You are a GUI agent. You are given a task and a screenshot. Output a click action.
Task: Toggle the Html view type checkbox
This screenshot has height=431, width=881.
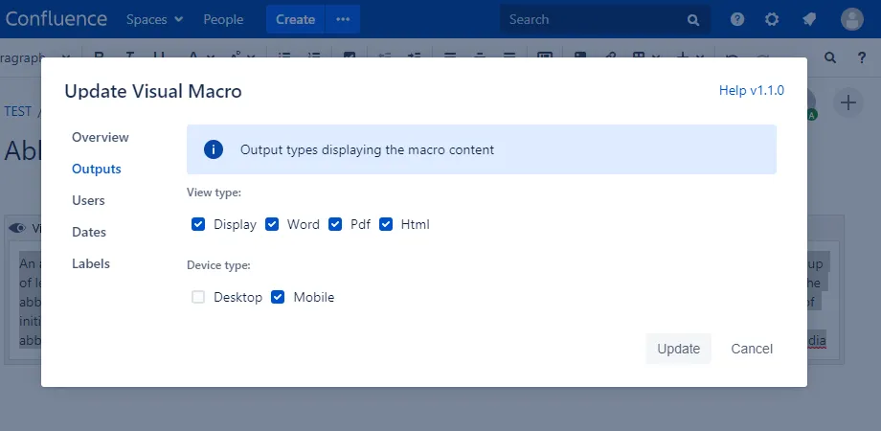[x=386, y=224]
